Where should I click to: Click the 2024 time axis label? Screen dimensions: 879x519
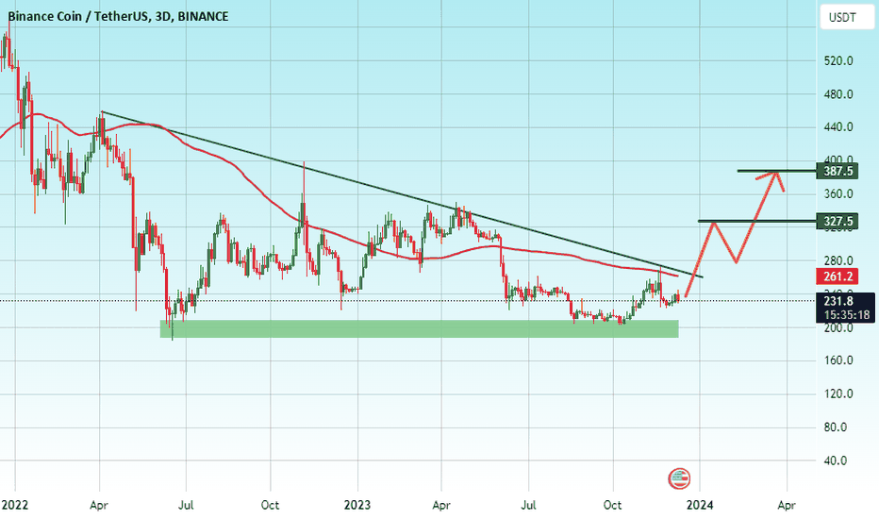(700, 505)
